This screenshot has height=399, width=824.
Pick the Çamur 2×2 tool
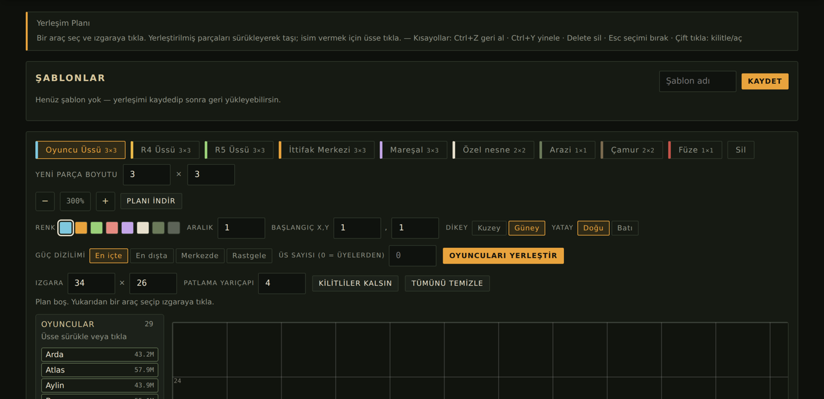(632, 150)
